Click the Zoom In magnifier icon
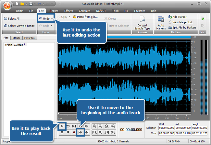Image resolution: width=211 pixels, height=145 pixels. tap(94, 126)
